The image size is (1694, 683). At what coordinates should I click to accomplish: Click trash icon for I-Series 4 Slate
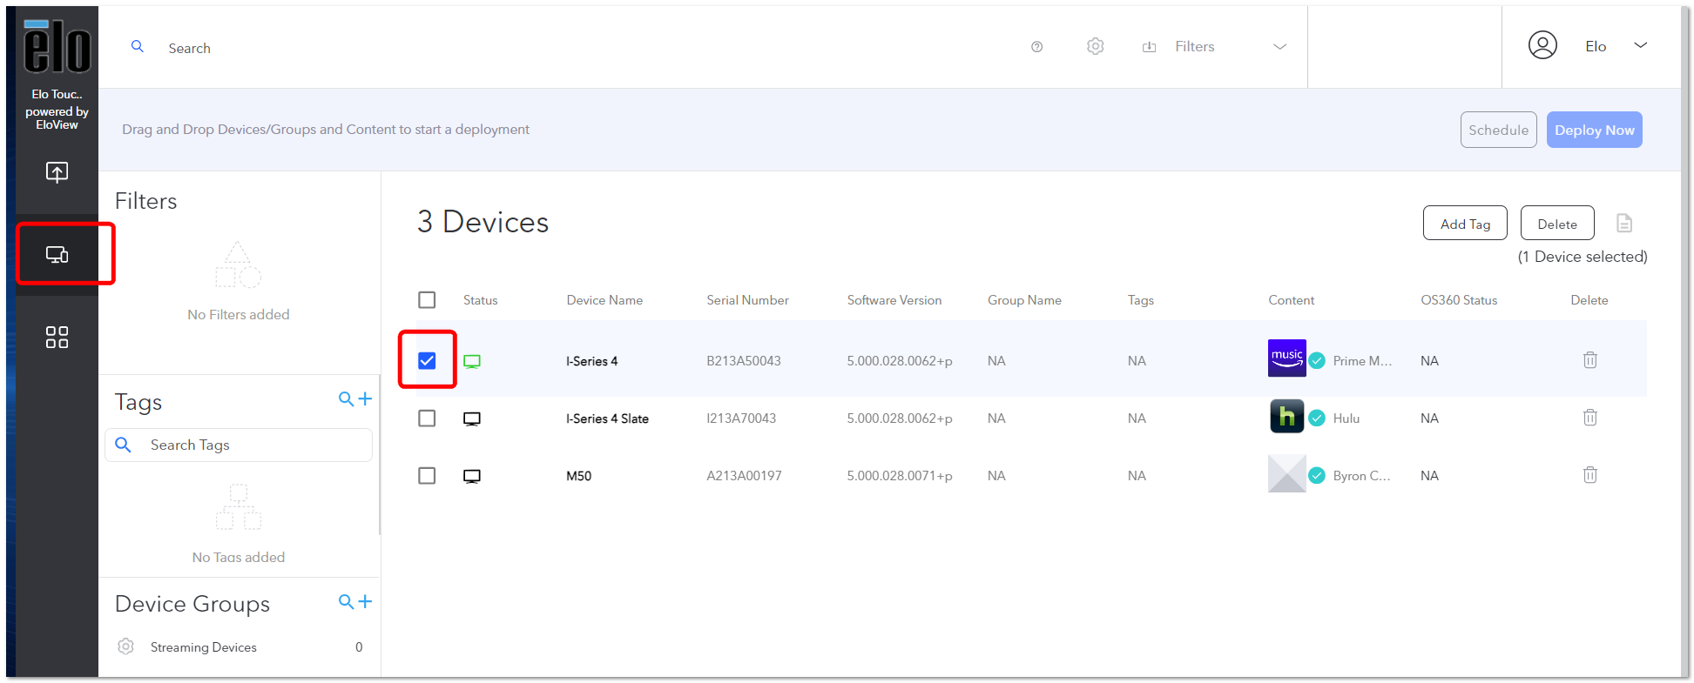coord(1590,418)
